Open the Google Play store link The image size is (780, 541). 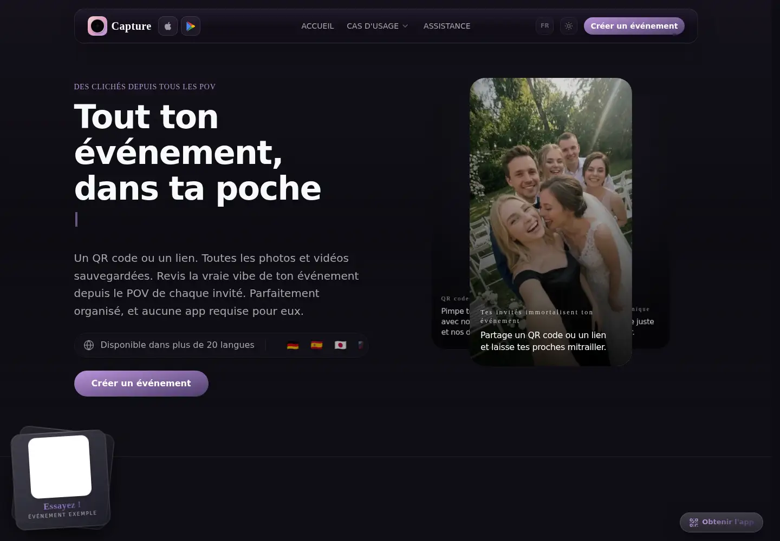point(191,26)
